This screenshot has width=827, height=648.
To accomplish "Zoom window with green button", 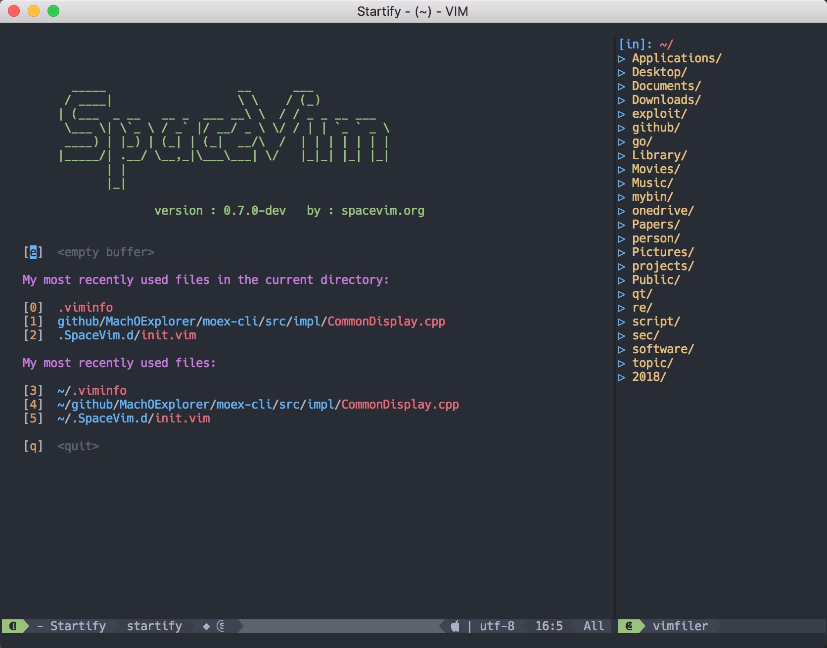I will (53, 11).
